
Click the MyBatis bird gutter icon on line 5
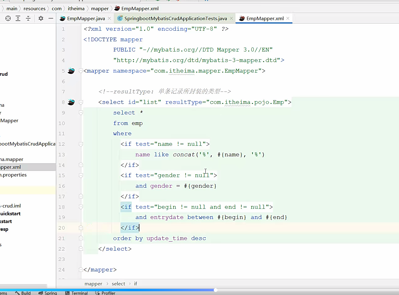click(x=71, y=71)
